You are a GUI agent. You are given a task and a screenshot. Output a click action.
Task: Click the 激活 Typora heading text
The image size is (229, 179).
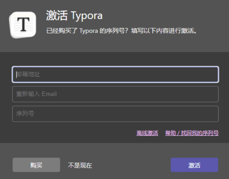74,16
